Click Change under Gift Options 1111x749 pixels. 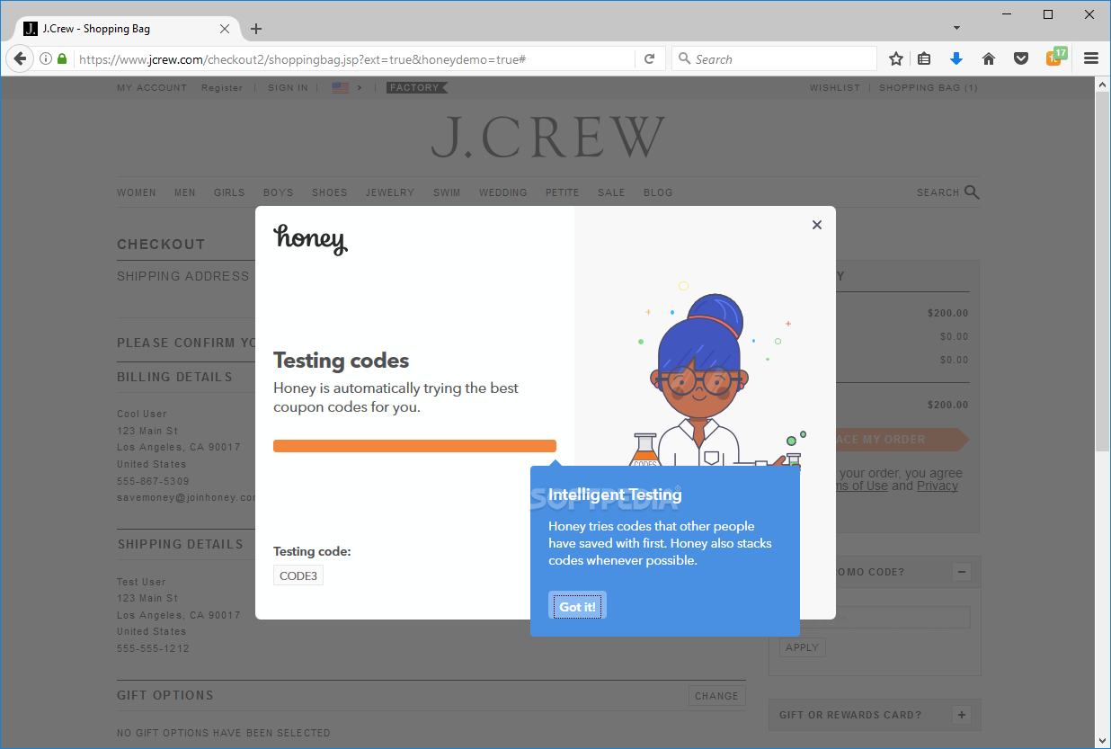click(716, 696)
